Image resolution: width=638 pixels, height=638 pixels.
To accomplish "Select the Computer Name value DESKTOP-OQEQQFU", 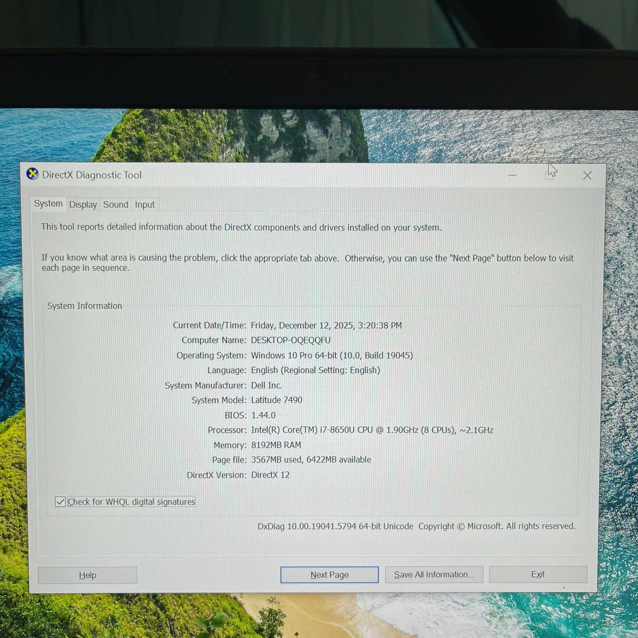I will tap(291, 340).
